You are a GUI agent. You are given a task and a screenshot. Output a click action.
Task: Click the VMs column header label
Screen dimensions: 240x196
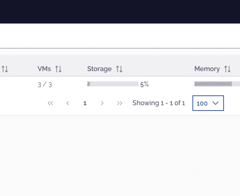click(44, 69)
